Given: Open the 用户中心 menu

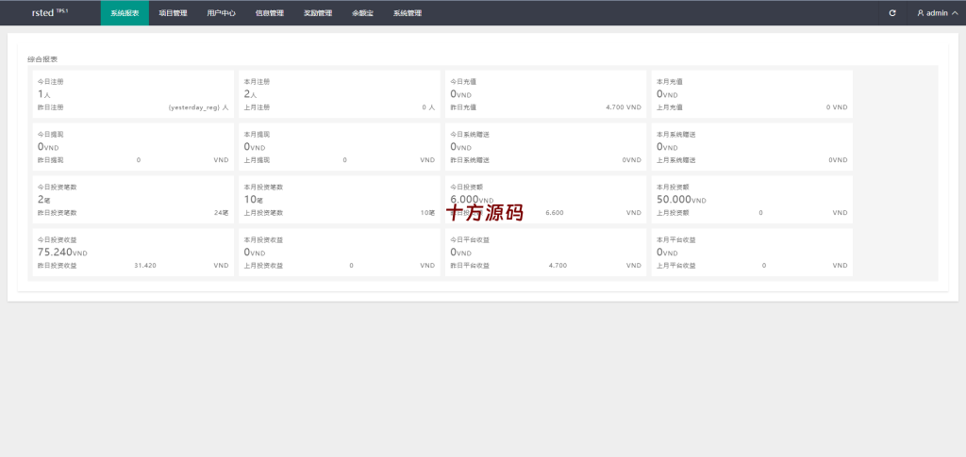Looking at the screenshot, I should click(221, 13).
